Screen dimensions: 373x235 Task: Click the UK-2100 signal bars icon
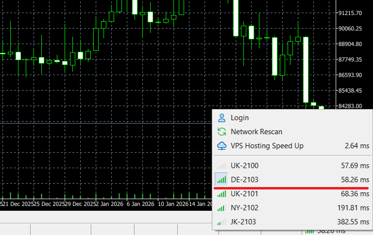coord(221,166)
